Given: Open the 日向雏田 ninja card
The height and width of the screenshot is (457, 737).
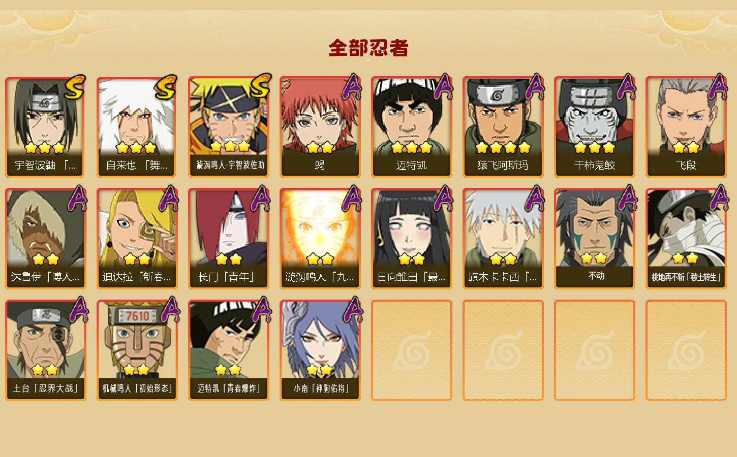Looking at the screenshot, I should point(412,239).
